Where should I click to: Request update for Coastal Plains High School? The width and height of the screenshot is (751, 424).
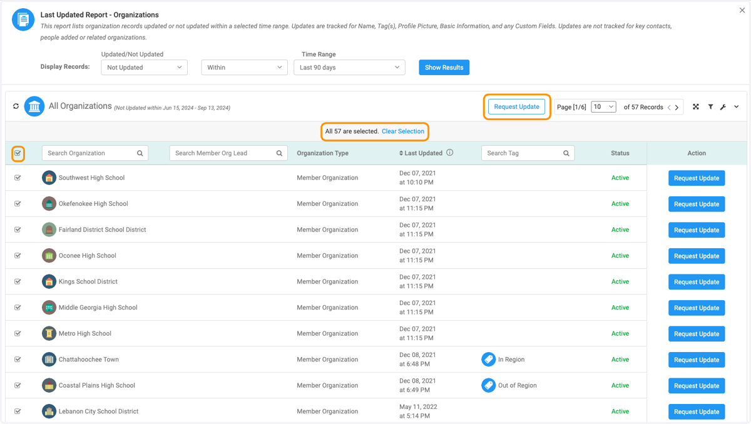697,386
